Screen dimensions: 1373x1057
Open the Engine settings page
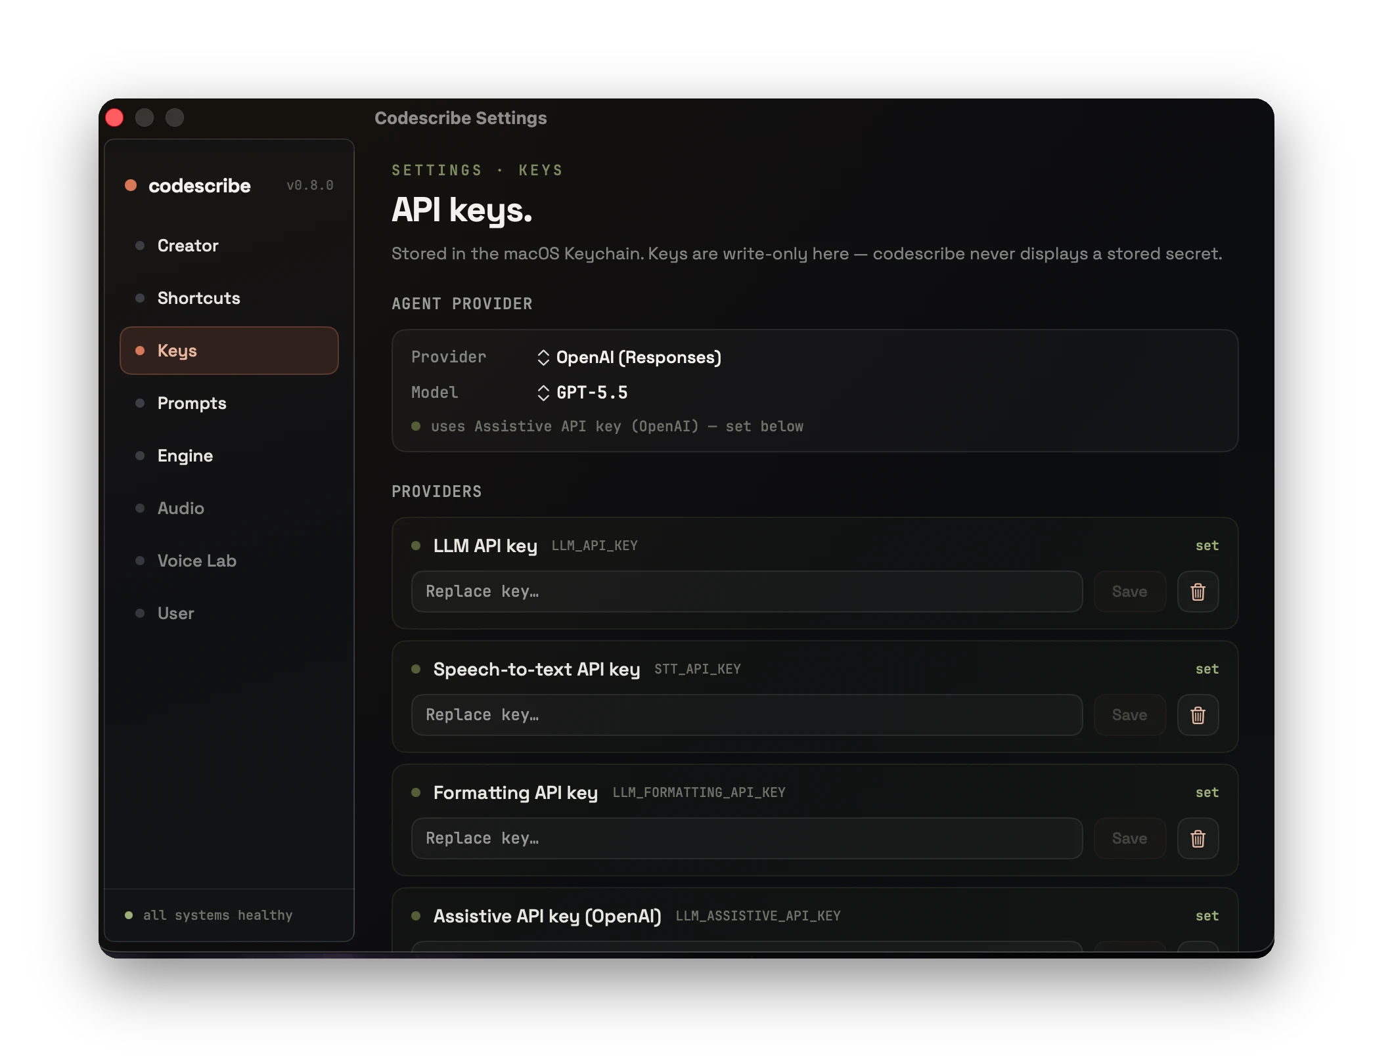pos(229,456)
